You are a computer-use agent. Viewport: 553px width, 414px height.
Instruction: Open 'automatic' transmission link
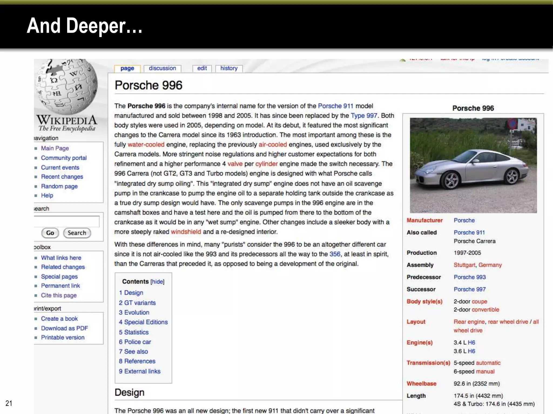488,363
